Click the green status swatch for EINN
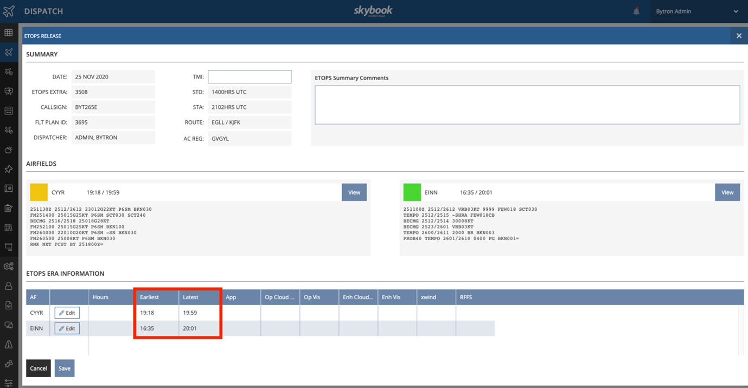748x388 pixels. pos(412,192)
